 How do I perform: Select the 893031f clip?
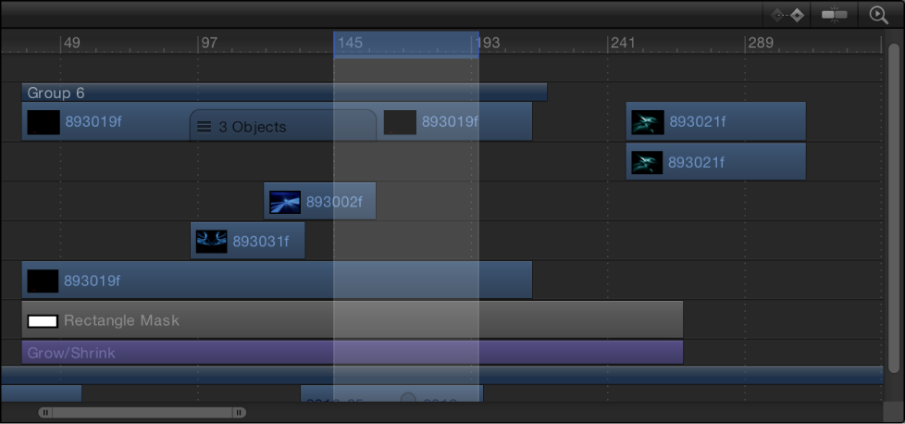point(248,241)
